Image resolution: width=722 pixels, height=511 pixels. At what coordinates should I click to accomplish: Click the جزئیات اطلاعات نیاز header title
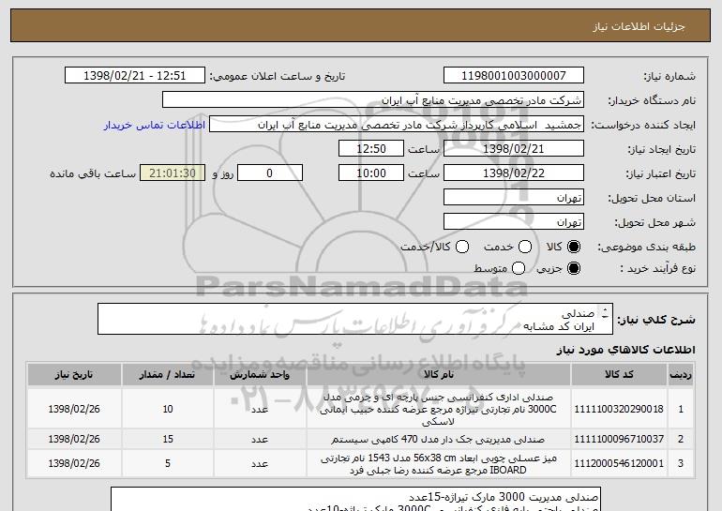639,26
